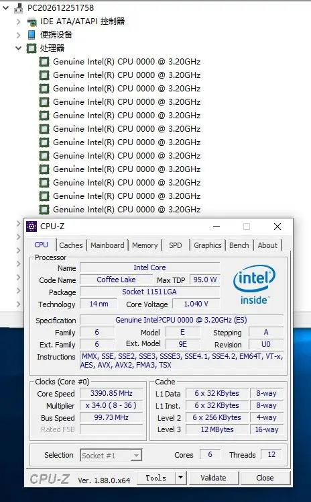
Task: Click the Package value Socket 1151 LGA
Action: [149, 292]
